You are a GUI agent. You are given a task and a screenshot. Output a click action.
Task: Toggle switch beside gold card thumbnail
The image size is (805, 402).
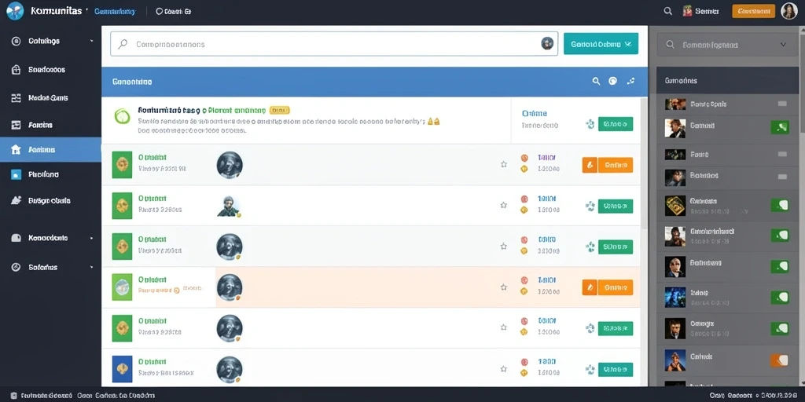[x=780, y=205]
